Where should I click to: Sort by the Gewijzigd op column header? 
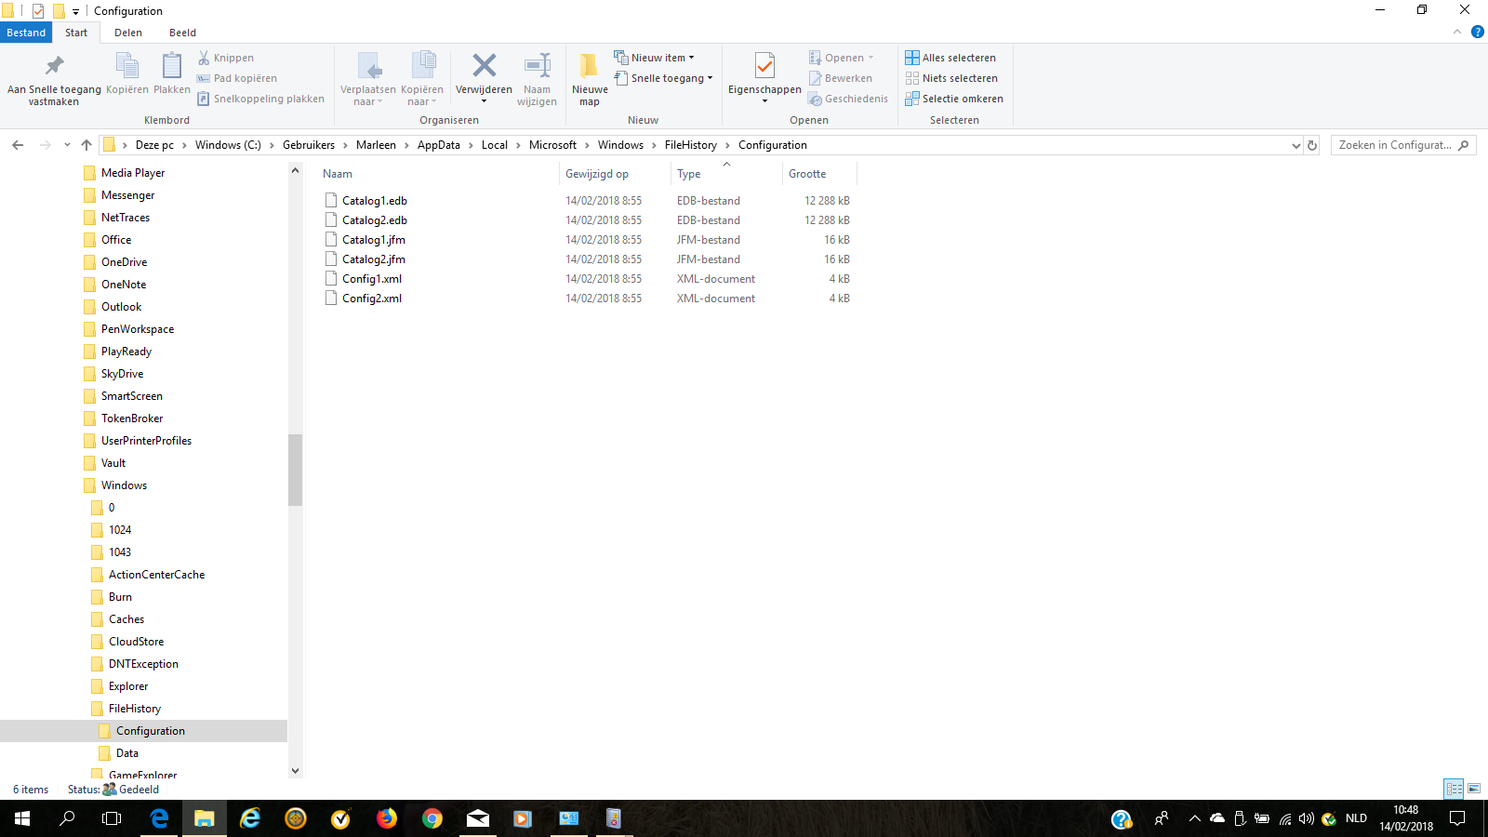[x=597, y=174]
